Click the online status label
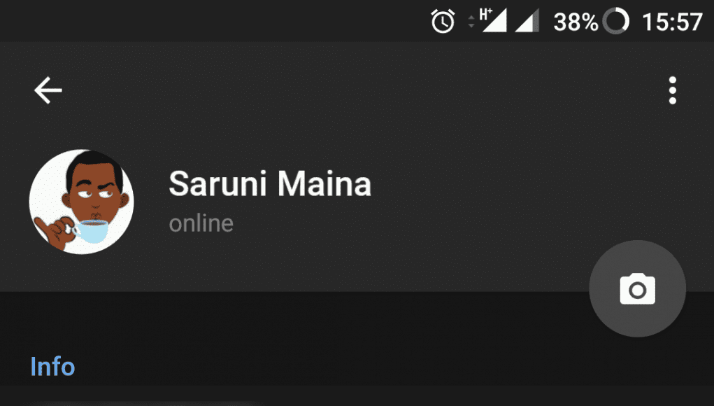 click(x=201, y=223)
